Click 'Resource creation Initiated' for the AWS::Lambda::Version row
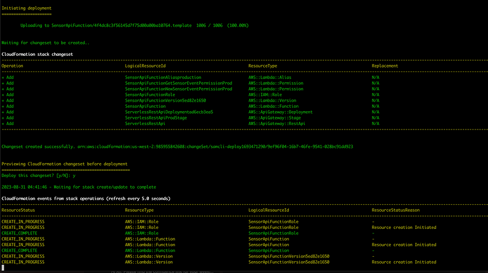The height and width of the screenshot is (273, 488). tap(404, 262)
